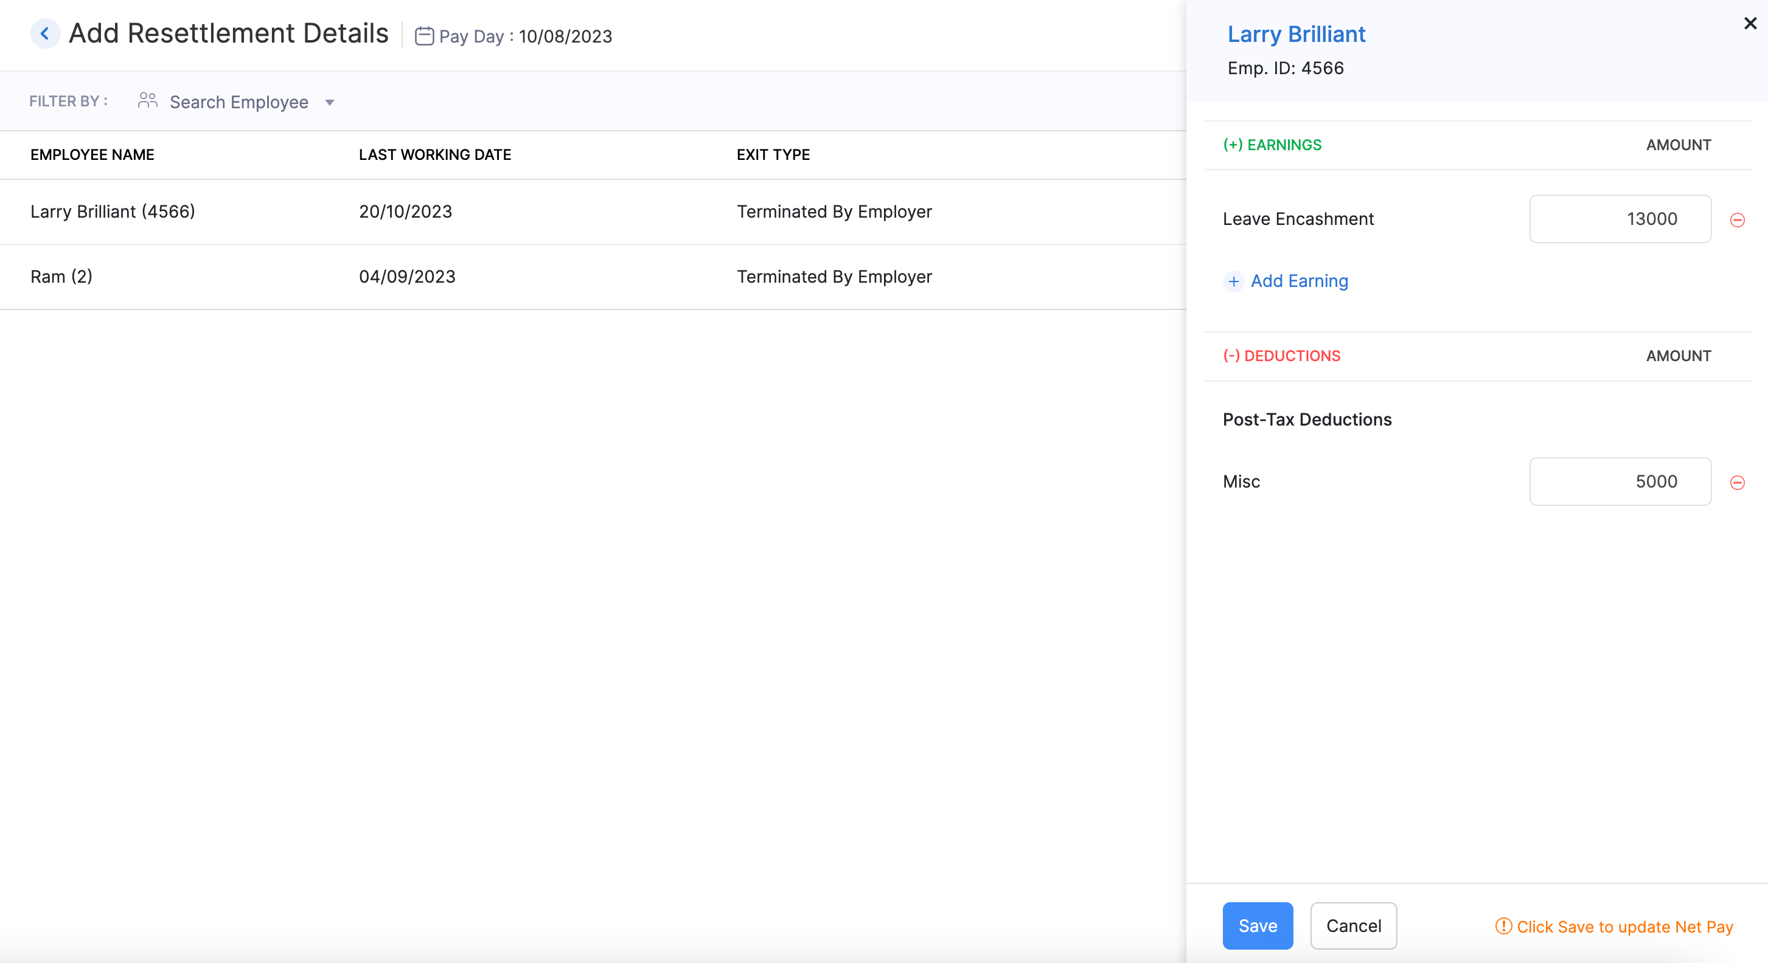The image size is (1768, 963).
Task: Click the Search Employee dropdown arrow
Action: (x=329, y=103)
